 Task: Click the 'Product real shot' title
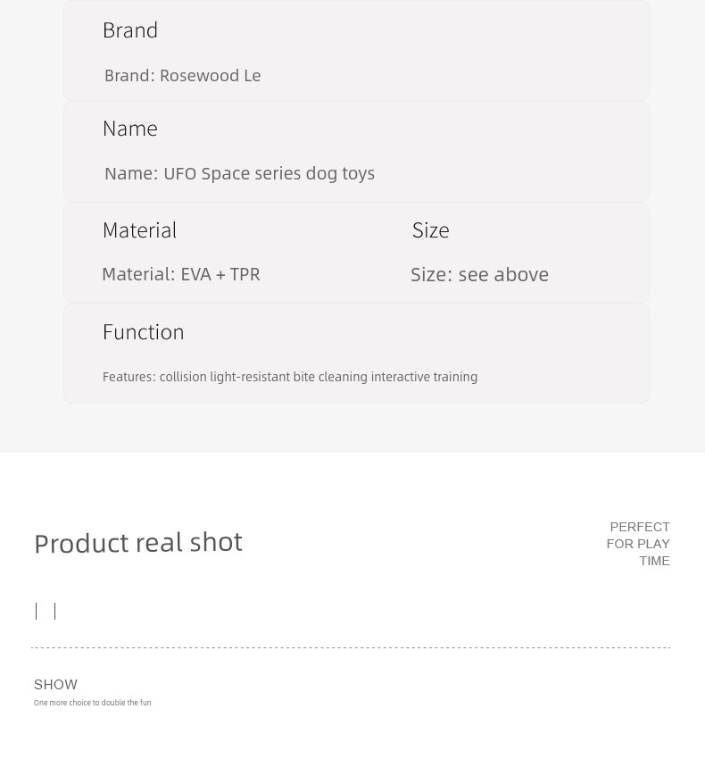pyautogui.click(x=138, y=543)
